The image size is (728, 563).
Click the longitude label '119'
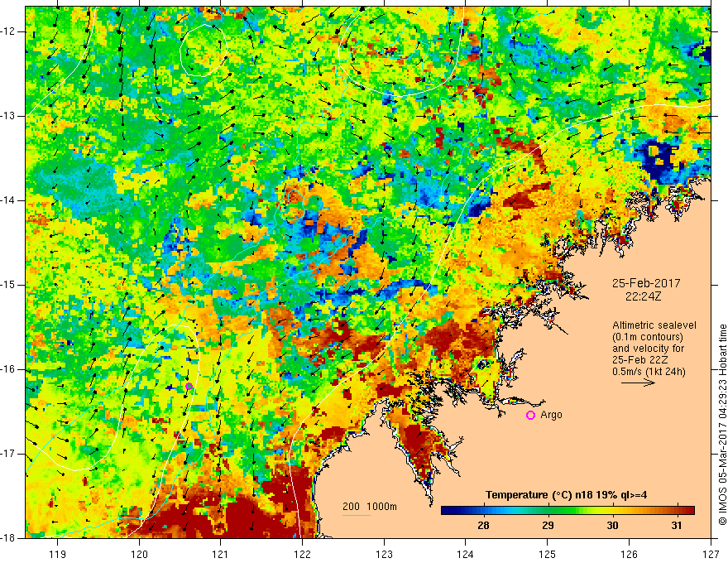tap(58, 554)
